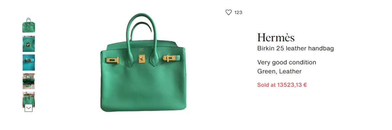This screenshot has height=130, width=392.
Task: Select the first thumbnail showing the full bag
Action: coord(29,25)
